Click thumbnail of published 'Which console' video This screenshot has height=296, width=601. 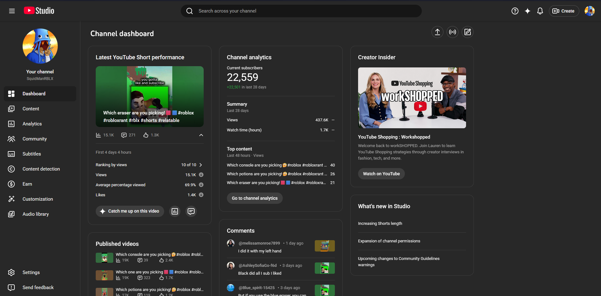(x=105, y=258)
